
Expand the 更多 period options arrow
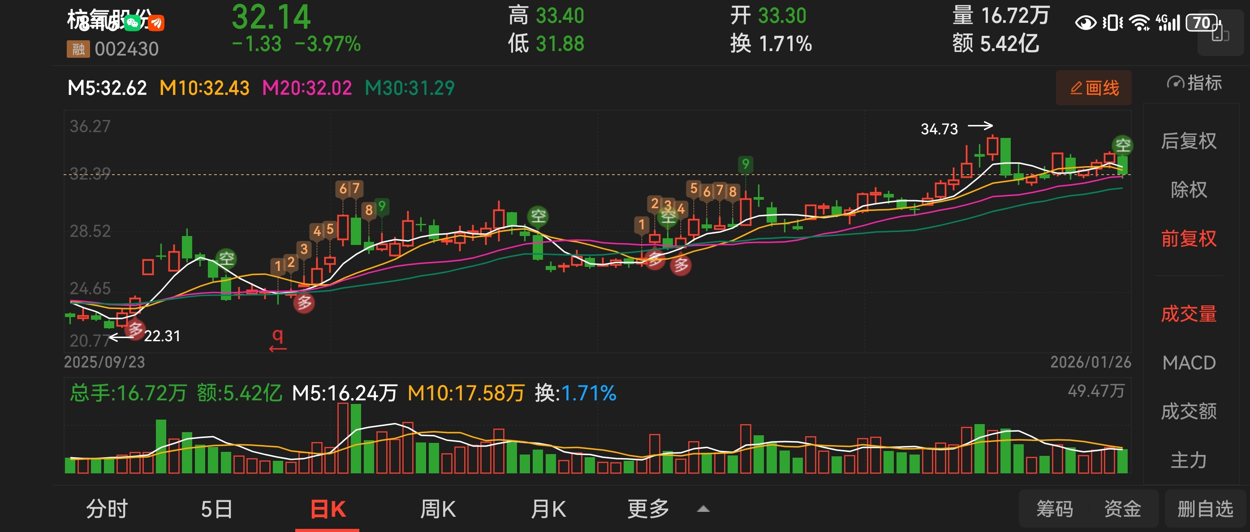click(703, 509)
